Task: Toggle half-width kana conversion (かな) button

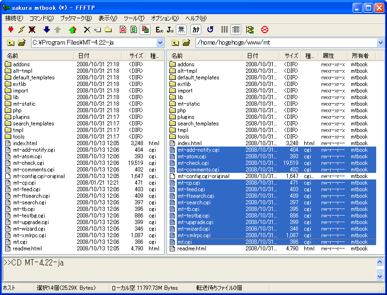Action: click(196, 30)
